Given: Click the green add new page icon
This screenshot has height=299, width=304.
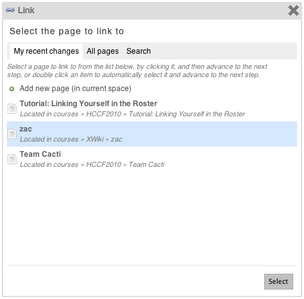Looking at the screenshot, I should 12,89.
